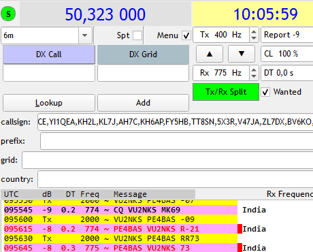
Task: Click India label on the 095545 row
Action: click(254, 210)
